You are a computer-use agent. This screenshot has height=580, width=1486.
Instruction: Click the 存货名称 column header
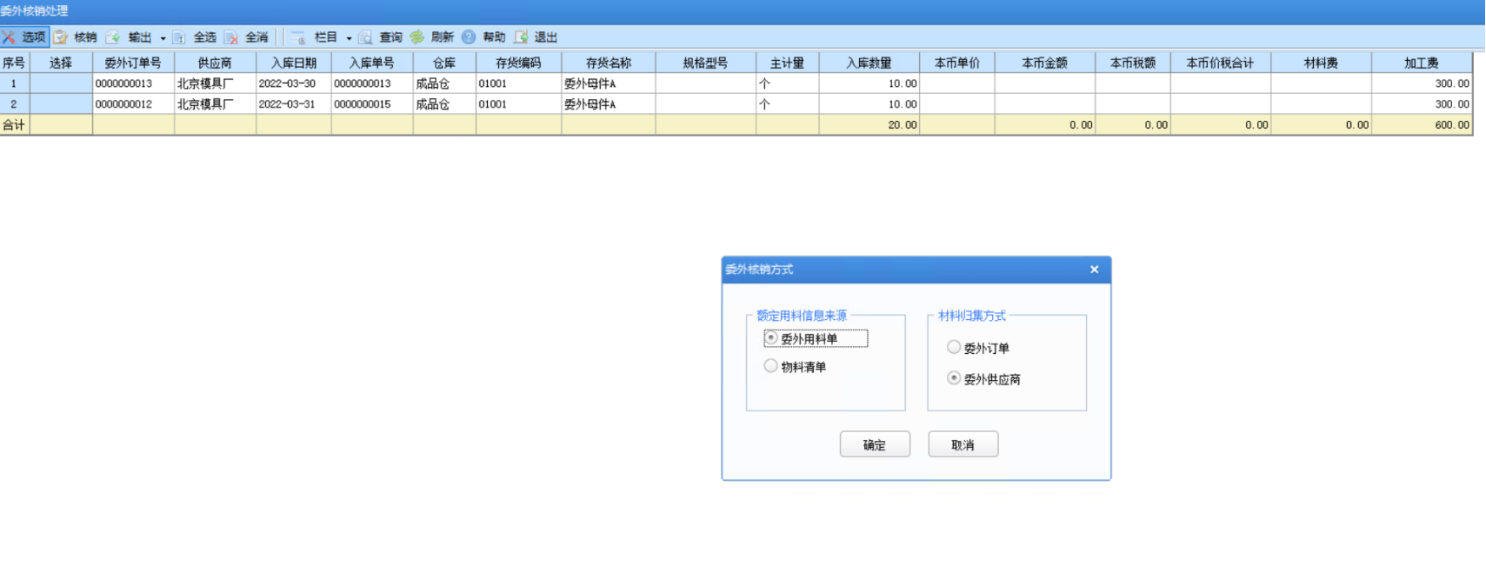point(609,63)
